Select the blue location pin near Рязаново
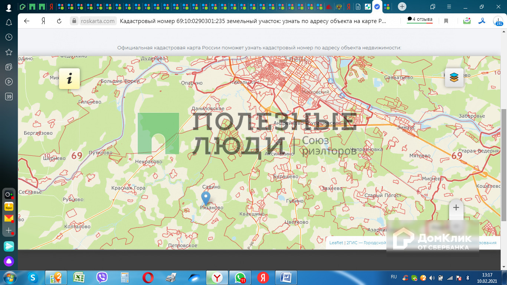The image size is (507, 285). click(x=206, y=199)
